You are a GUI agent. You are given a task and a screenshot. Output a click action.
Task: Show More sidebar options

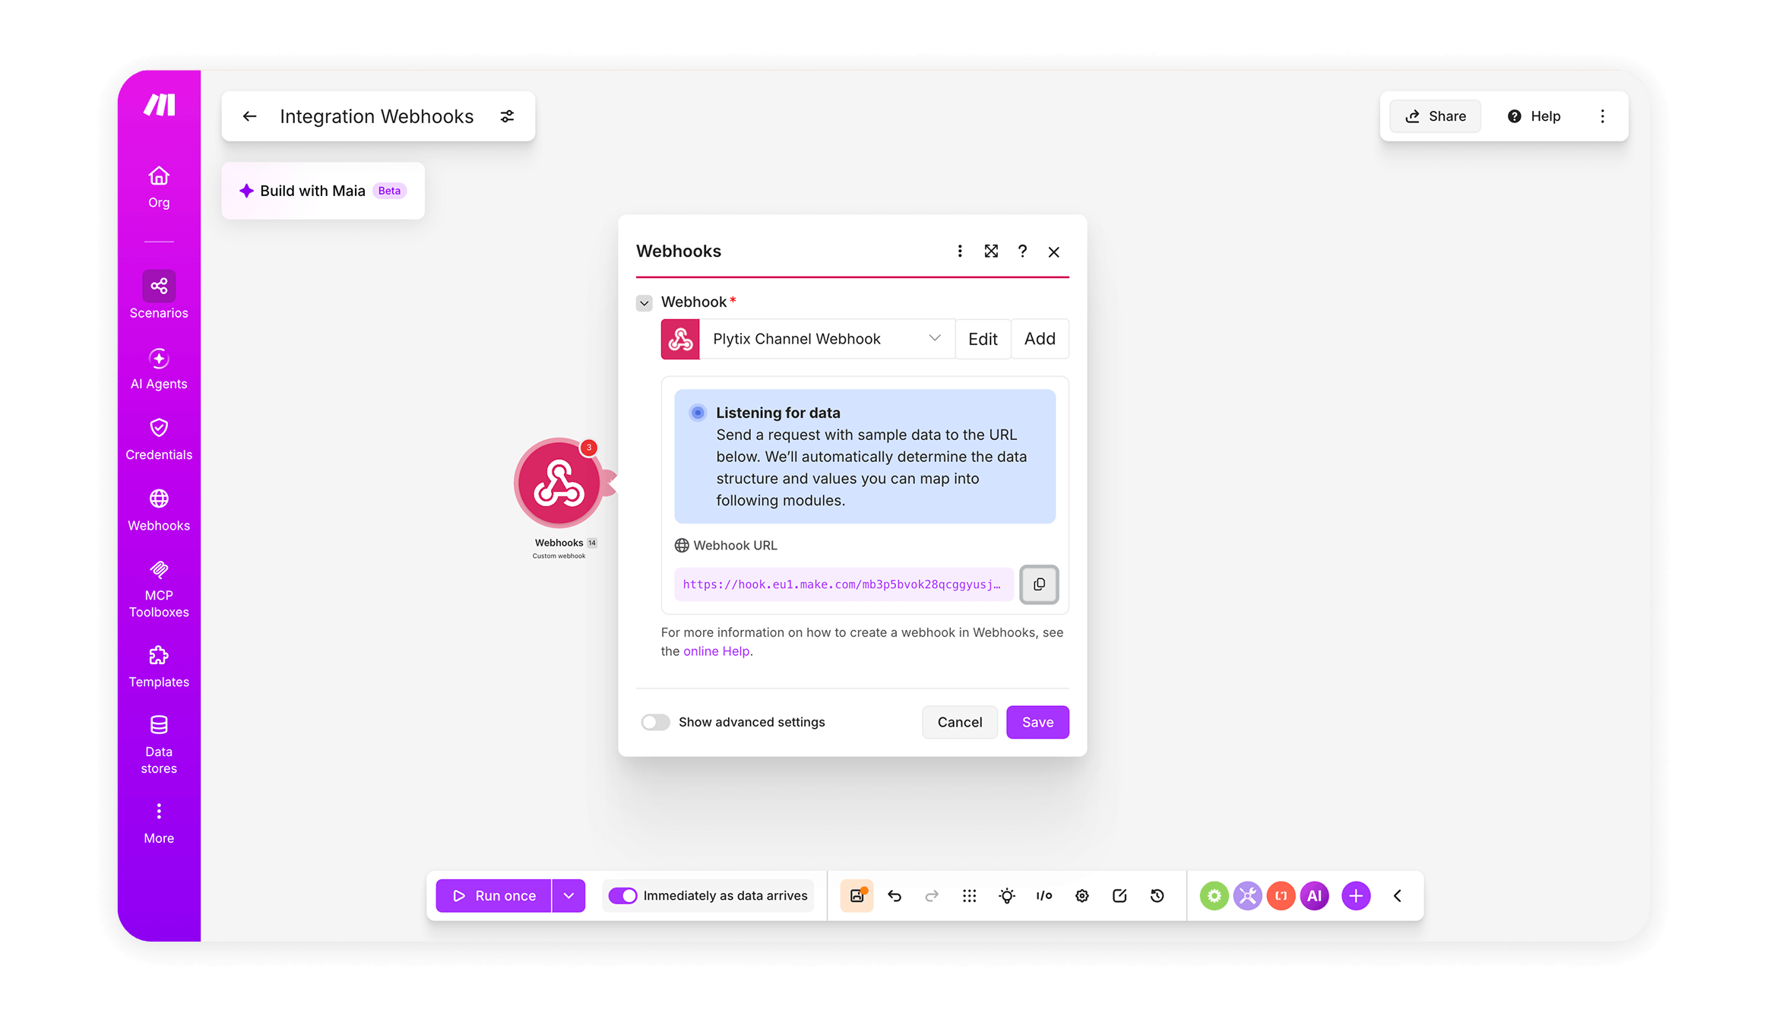click(x=159, y=823)
